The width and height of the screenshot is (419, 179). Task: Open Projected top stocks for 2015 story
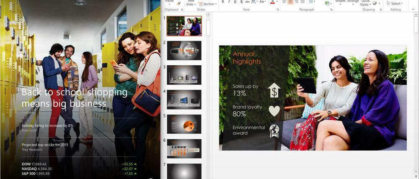pos(45,145)
